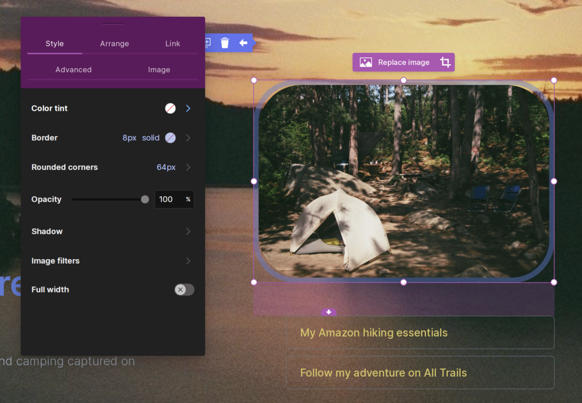
Task: Switch to the Style tab
Action: pos(55,44)
